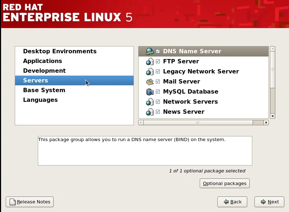Click the package list scroll up arrow
289x212 pixels.
pyautogui.click(x=272, y=49)
